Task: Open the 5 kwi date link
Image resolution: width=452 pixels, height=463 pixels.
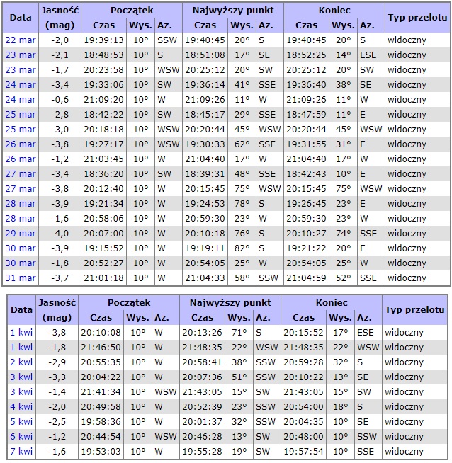Action: coord(21,422)
